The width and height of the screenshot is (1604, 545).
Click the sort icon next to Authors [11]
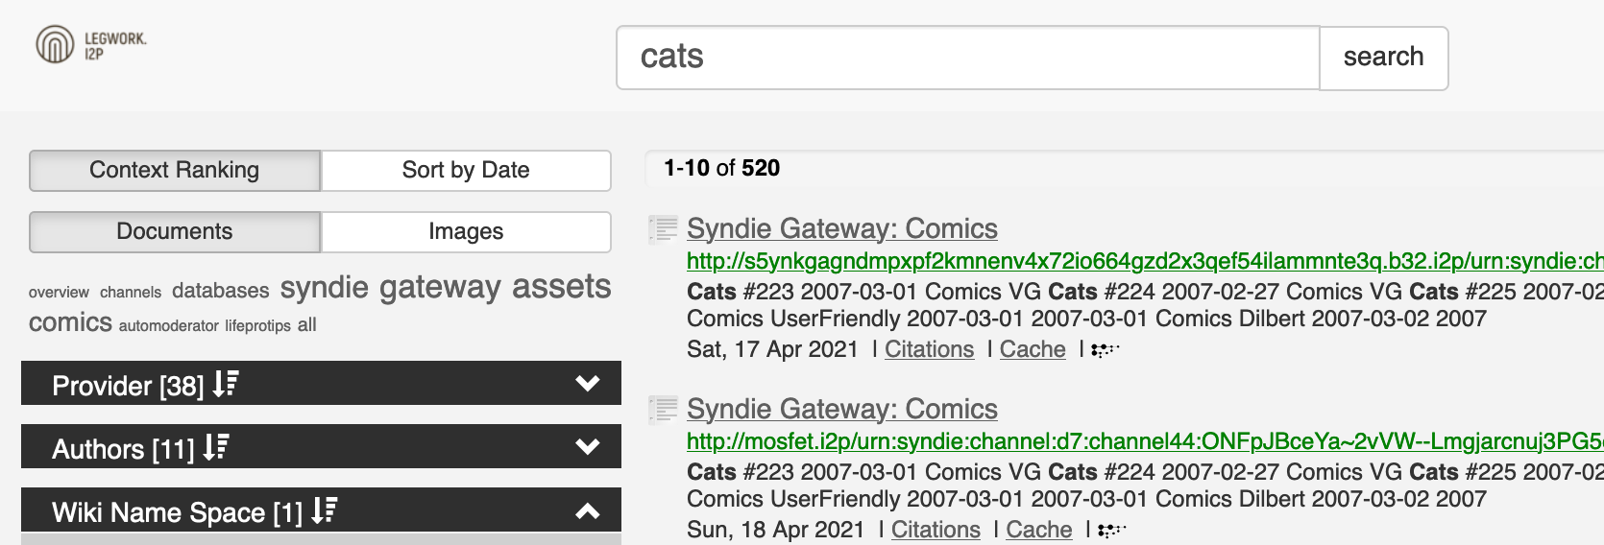(216, 447)
